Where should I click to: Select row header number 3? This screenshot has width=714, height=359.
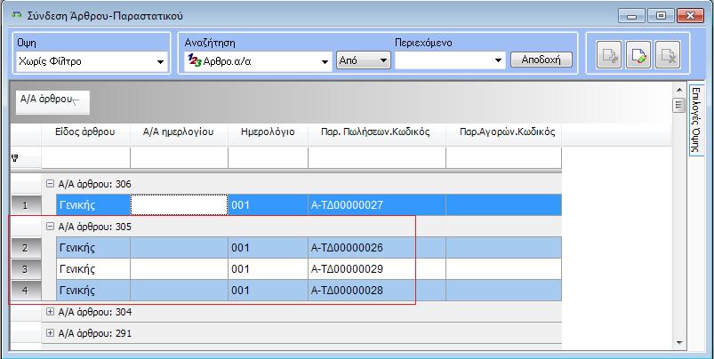click(x=25, y=269)
